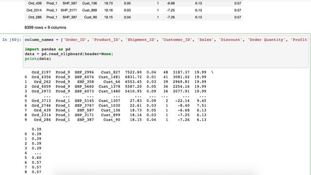Click Ord_2197 in the printed output
This screenshot has width=311, height=175.
coord(41,72)
